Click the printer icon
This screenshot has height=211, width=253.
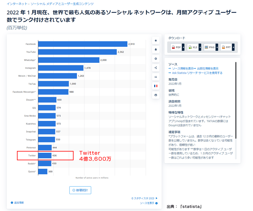[156, 95]
